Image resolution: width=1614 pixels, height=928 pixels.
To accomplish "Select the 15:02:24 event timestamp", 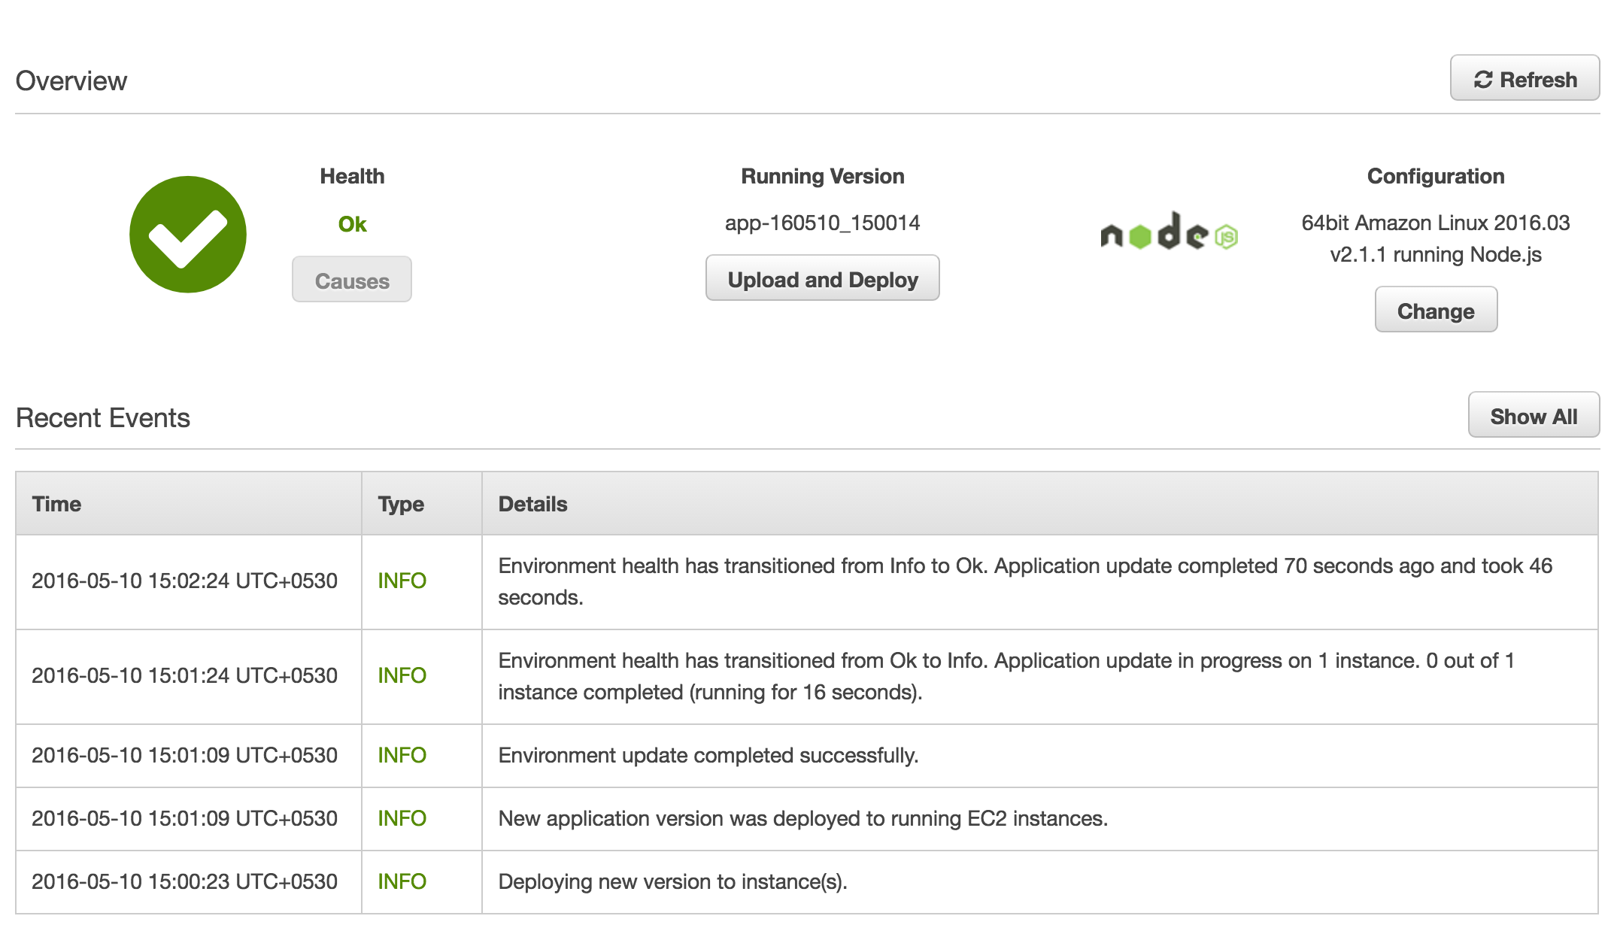I will coord(184,581).
